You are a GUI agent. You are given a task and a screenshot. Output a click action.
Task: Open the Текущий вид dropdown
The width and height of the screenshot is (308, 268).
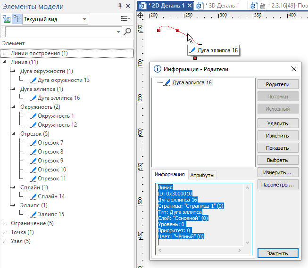pos(84,19)
